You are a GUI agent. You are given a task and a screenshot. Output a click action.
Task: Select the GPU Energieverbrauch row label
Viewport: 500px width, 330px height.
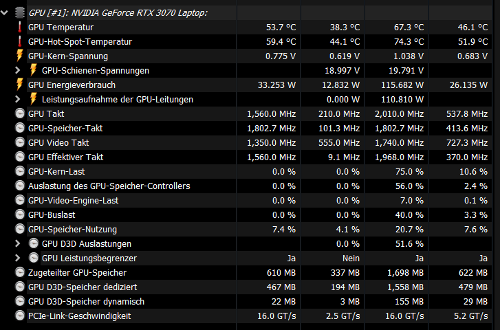click(x=72, y=85)
